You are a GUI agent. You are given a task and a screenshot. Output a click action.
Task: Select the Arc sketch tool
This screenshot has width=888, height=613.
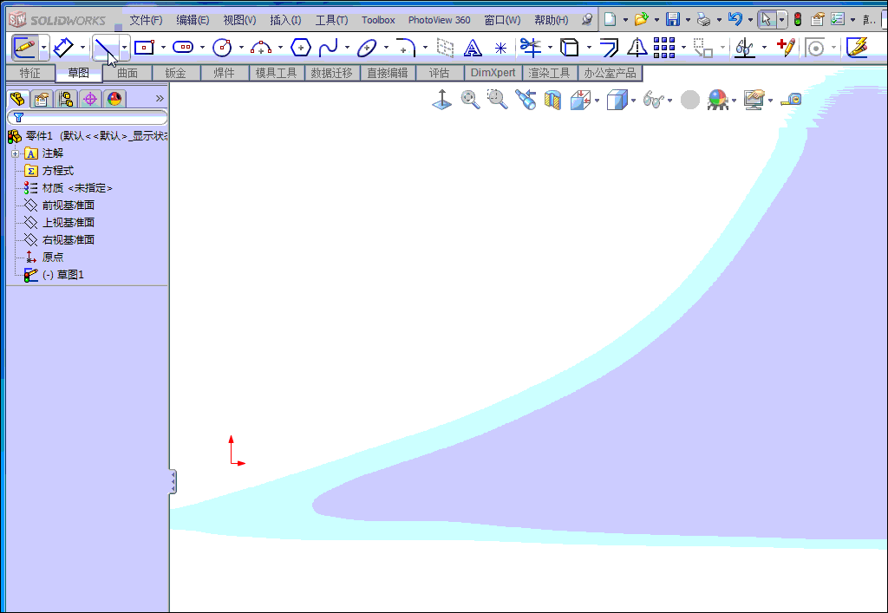click(x=260, y=48)
